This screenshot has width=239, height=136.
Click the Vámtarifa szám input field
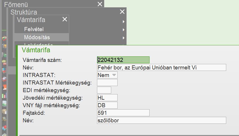click(123, 60)
